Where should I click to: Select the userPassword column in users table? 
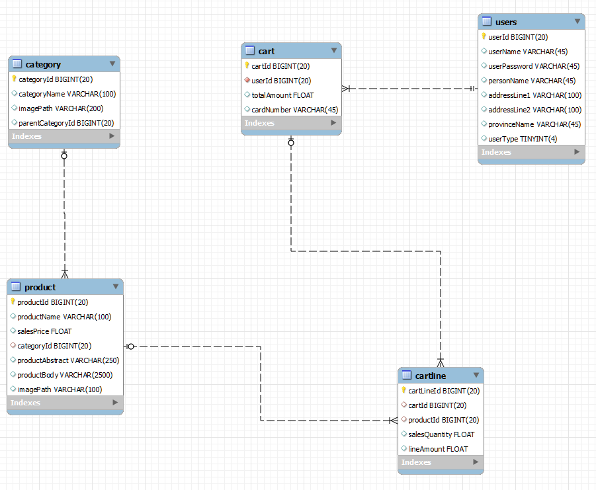coord(534,66)
